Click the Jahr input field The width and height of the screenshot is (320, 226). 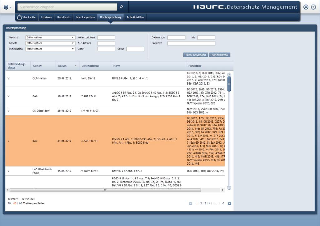tap(106, 49)
